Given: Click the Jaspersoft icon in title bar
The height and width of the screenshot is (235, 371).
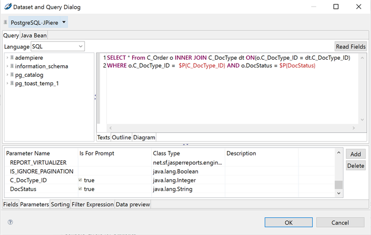Looking at the screenshot, I should [x=8, y=7].
